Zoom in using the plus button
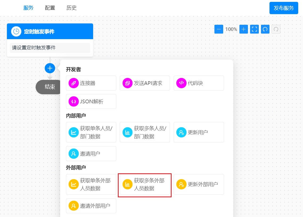 coord(243,29)
